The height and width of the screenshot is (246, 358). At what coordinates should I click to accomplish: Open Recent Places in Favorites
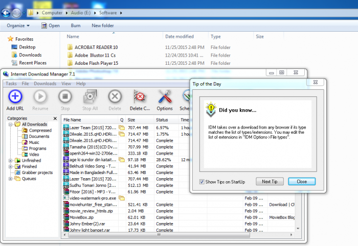pos(33,63)
